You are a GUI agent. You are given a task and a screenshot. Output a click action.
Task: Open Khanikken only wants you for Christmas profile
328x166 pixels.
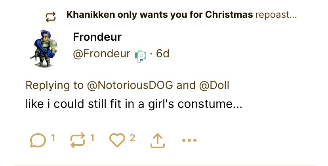159,15
